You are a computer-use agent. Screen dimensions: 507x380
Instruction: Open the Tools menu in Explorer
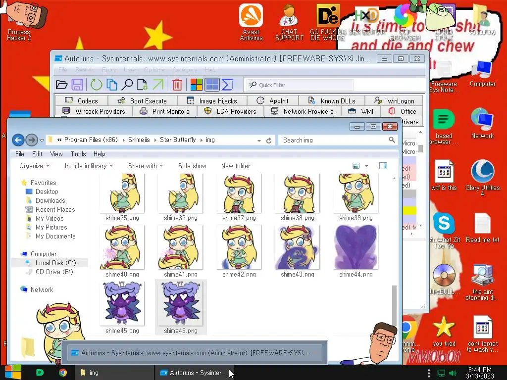(x=78, y=154)
